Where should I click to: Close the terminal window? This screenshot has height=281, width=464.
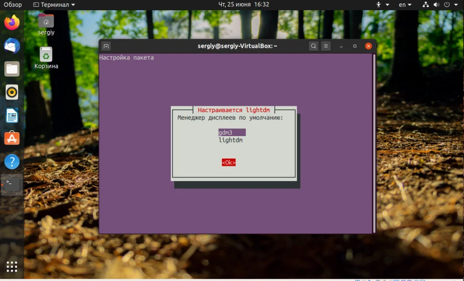[x=368, y=46]
